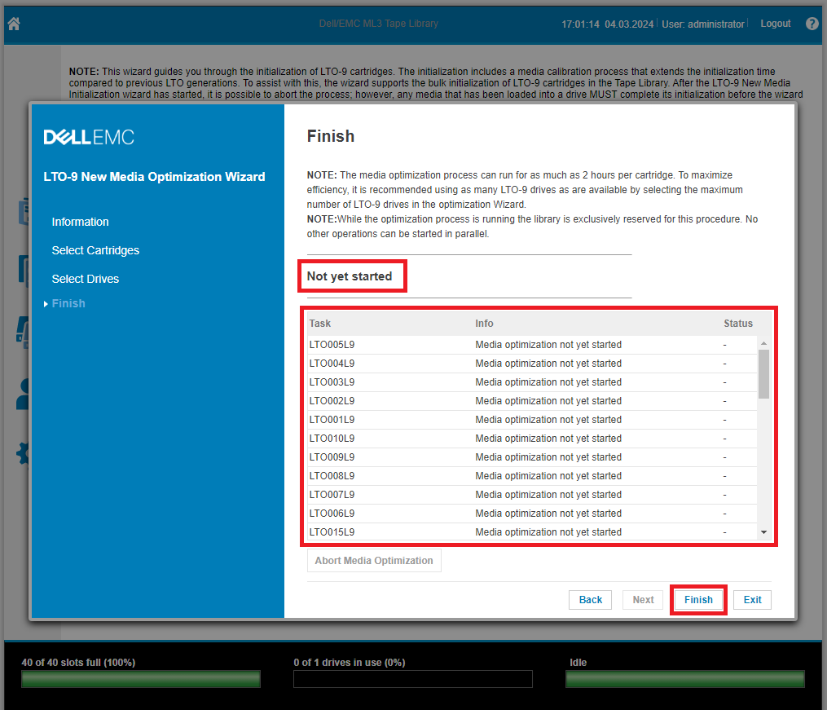Viewport: 827px width, 710px height.
Task: Log out via the Logout link
Action: (776, 24)
